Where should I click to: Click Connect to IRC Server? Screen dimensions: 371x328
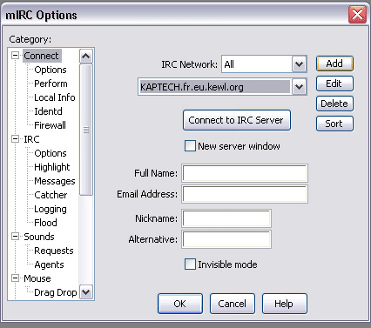click(237, 120)
